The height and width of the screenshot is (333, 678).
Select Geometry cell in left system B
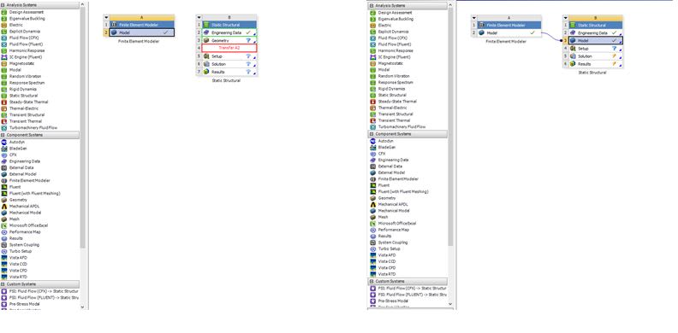coord(229,40)
